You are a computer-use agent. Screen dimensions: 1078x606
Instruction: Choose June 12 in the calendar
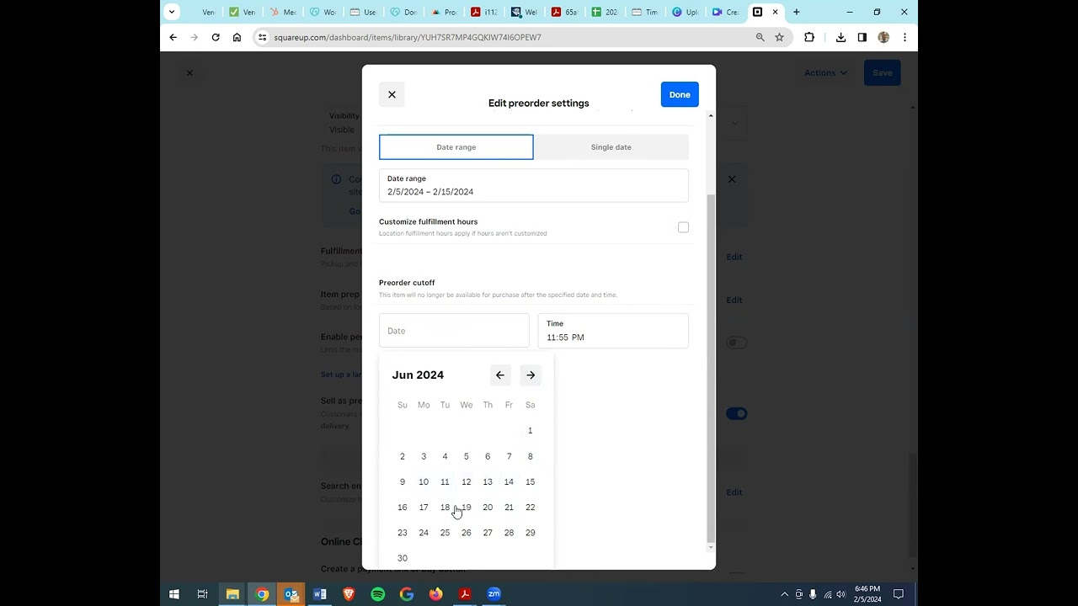pyautogui.click(x=466, y=482)
